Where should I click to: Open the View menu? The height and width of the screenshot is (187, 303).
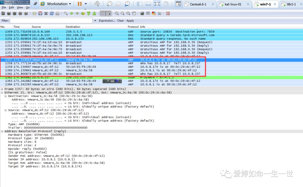click(20, 7)
